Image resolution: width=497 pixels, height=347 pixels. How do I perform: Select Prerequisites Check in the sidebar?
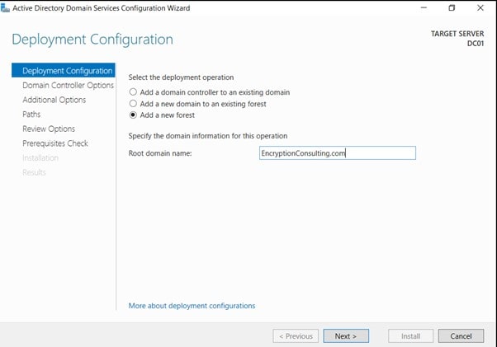pyautogui.click(x=55, y=143)
